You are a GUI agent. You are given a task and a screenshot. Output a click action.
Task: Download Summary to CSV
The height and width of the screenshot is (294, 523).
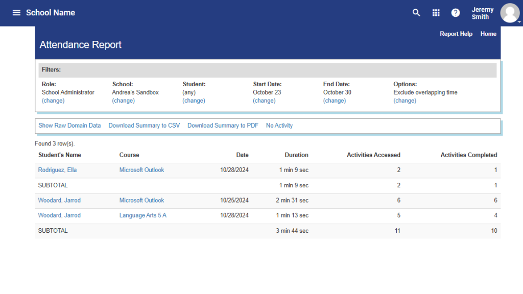tap(144, 126)
